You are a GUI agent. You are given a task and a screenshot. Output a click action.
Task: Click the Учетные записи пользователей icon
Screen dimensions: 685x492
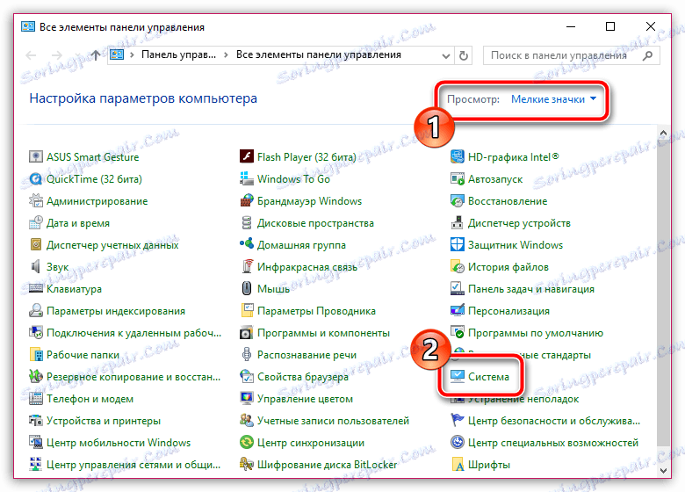pyautogui.click(x=247, y=421)
